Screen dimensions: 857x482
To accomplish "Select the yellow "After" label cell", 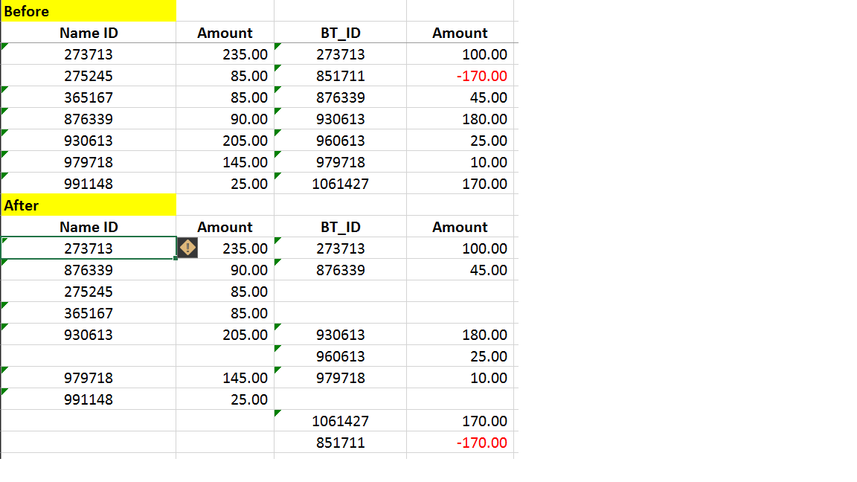I will [x=89, y=205].
